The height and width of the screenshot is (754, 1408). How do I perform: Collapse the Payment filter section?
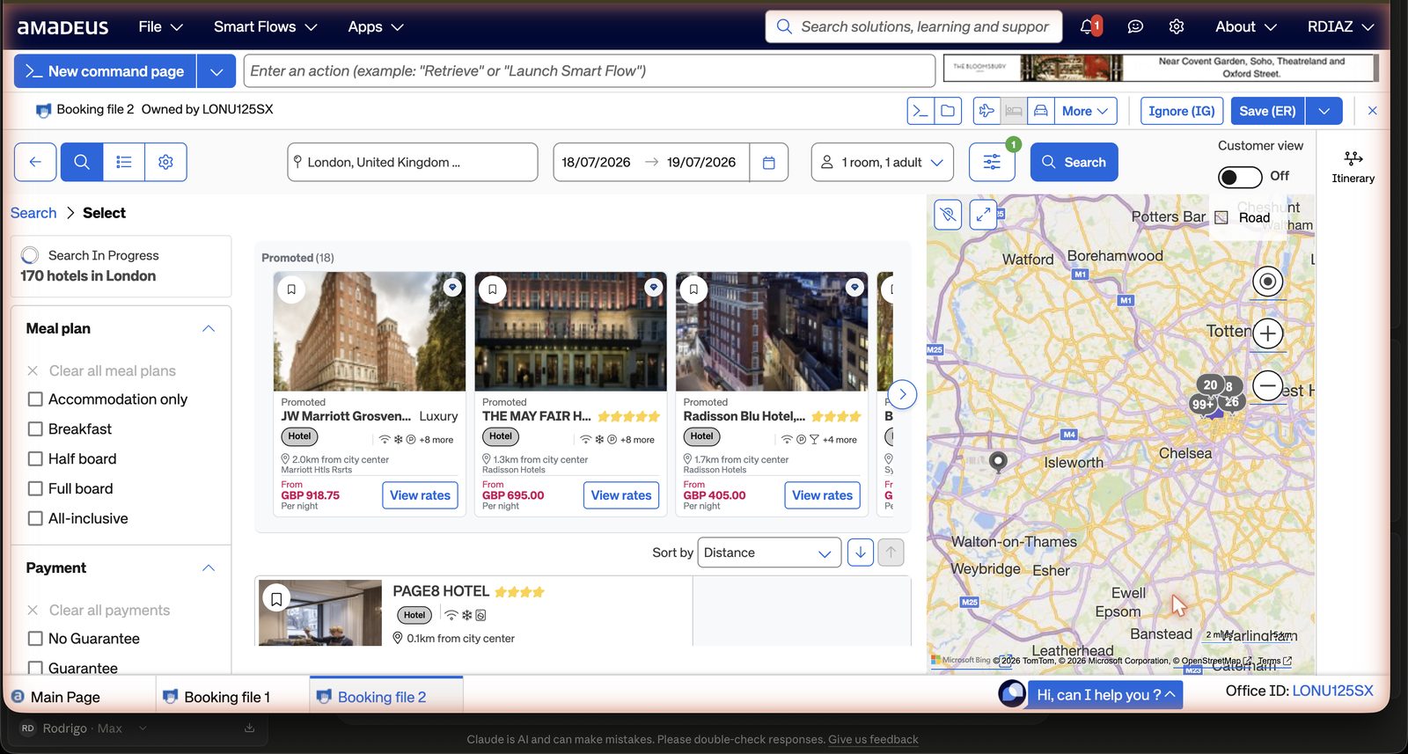tap(209, 568)
